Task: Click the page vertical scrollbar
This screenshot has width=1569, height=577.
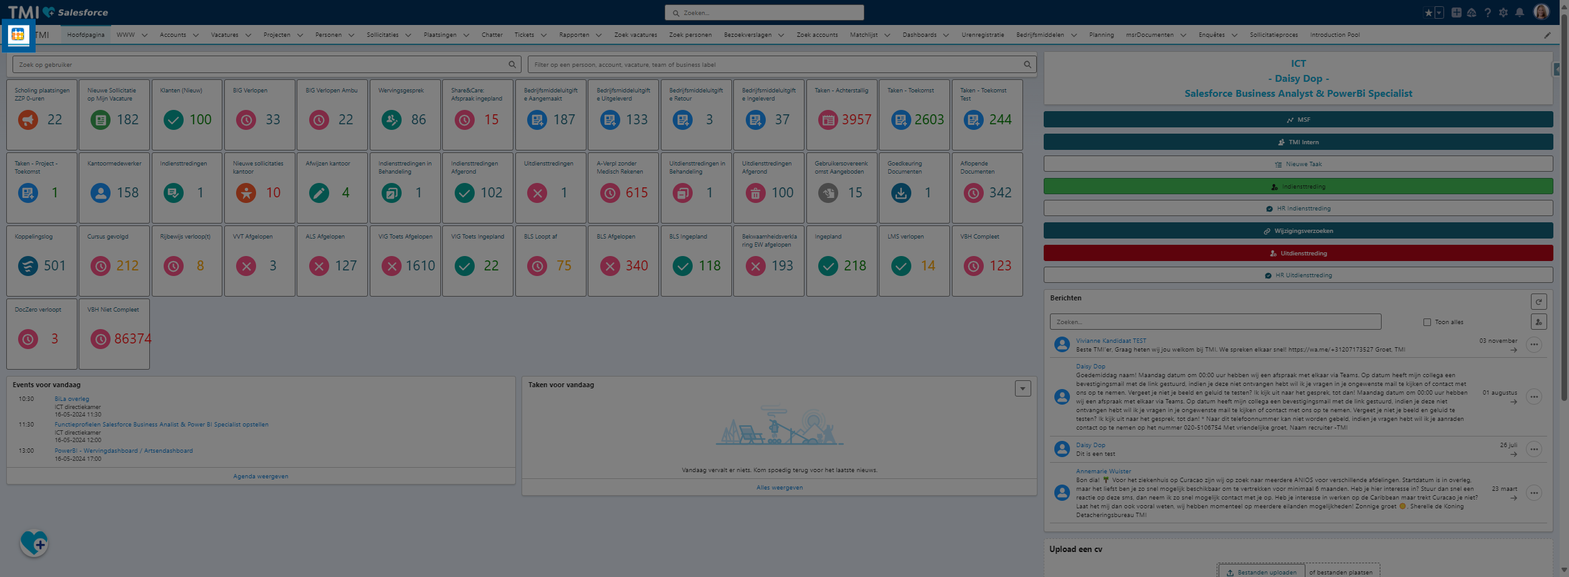Action: (1564, 206)
